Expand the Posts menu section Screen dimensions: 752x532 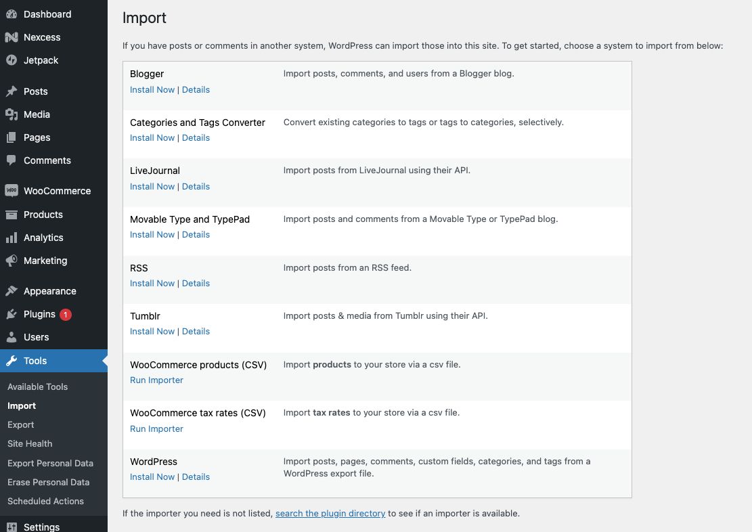36,91
